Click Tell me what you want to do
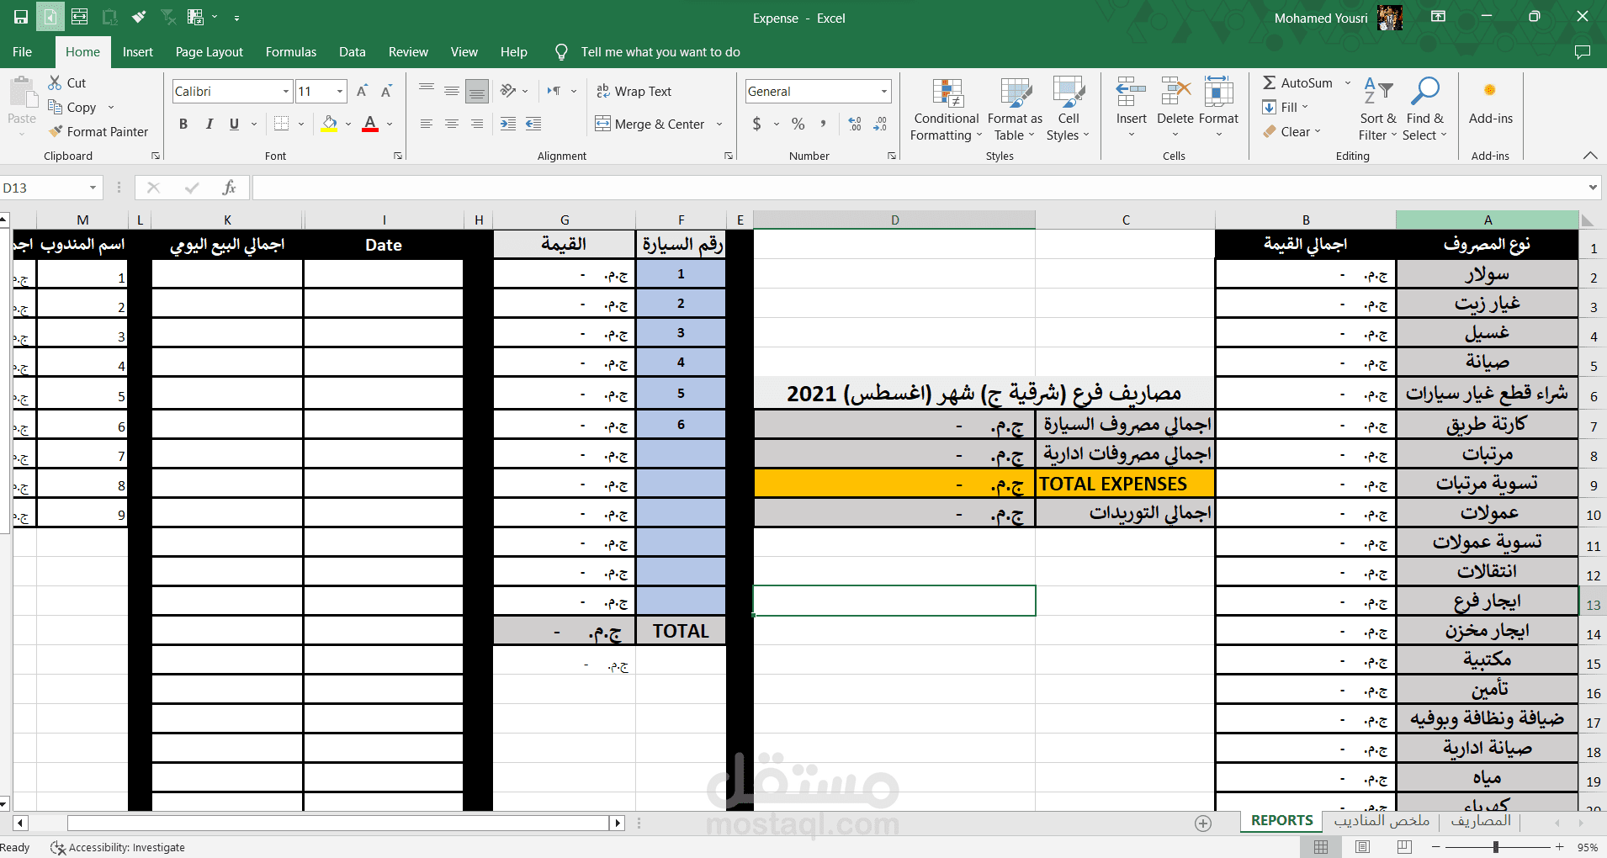The width and height of the screenshot is (1607, 858). [660, 52]
